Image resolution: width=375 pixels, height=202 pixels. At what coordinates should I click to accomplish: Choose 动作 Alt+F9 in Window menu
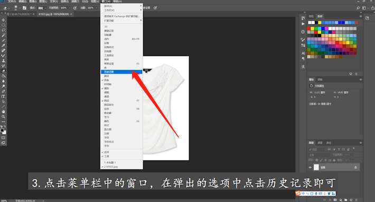point(121,39)
